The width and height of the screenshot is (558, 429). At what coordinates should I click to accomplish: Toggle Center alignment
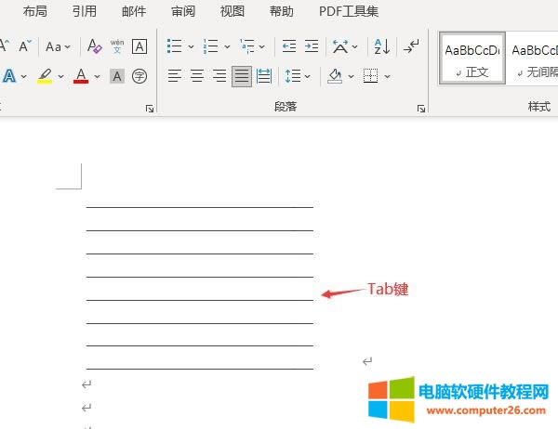pos(197,76)
